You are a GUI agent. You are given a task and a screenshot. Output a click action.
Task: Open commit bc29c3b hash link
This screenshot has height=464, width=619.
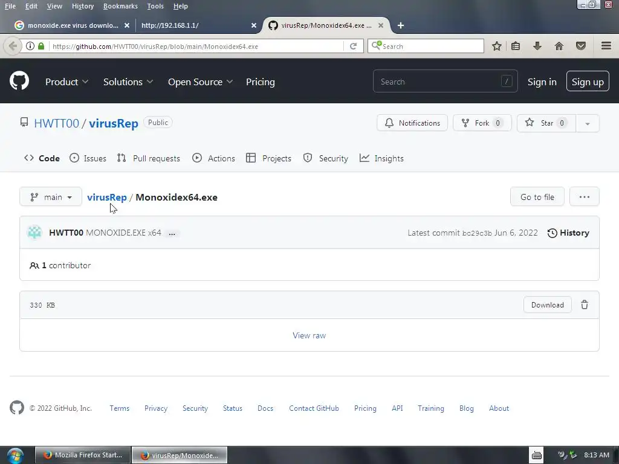coord(477,233)
